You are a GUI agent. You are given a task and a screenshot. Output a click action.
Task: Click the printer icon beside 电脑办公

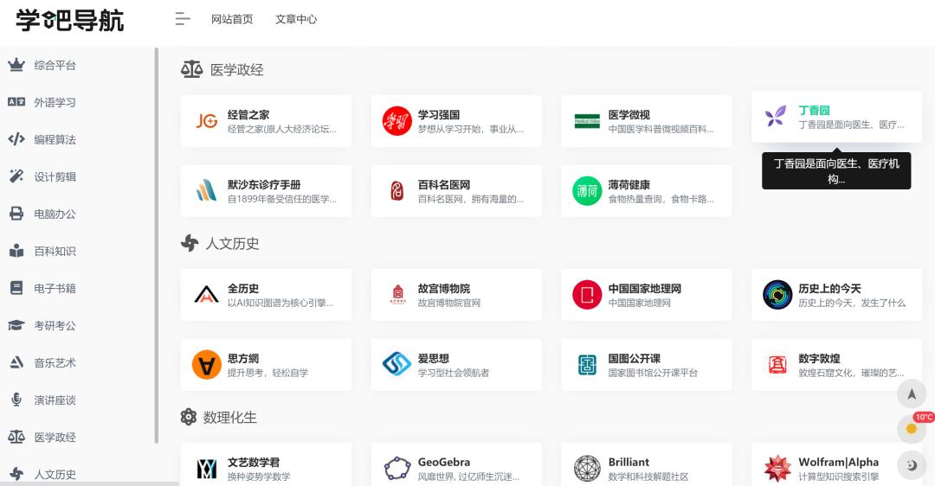click(16, 214)
